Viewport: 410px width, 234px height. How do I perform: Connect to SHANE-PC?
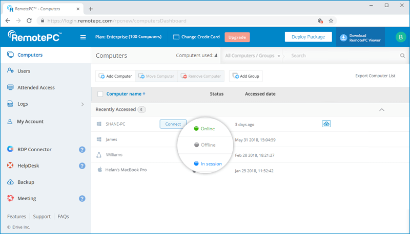173,124
